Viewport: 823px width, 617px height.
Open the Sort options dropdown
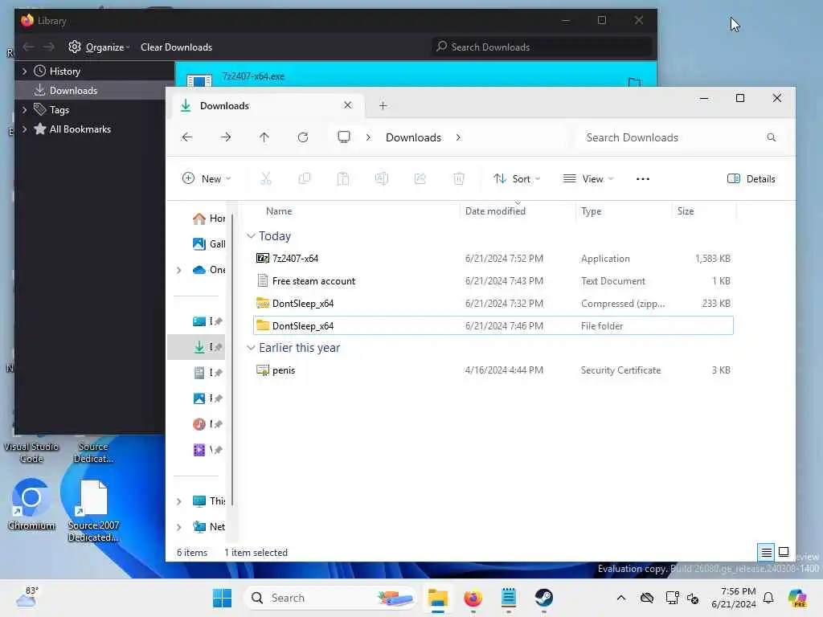click(517, 179)
